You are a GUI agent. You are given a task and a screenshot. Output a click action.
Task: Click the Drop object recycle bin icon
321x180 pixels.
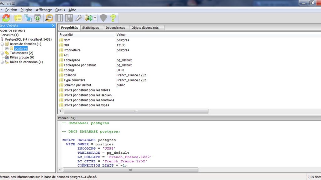[38, 18]
